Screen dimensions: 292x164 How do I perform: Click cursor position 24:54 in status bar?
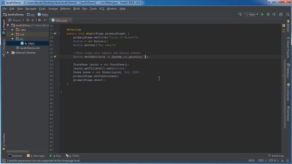point(251,160)
